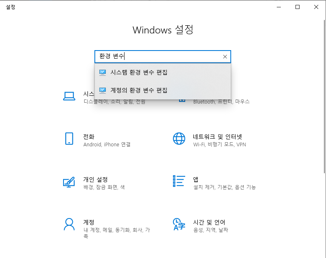
Task: Select the 계정의 환경 변수 편집 search result
Action: click(x=162, y=90)
